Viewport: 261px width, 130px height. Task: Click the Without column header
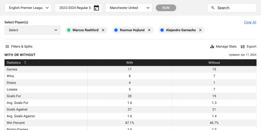(x=214, y=62)
